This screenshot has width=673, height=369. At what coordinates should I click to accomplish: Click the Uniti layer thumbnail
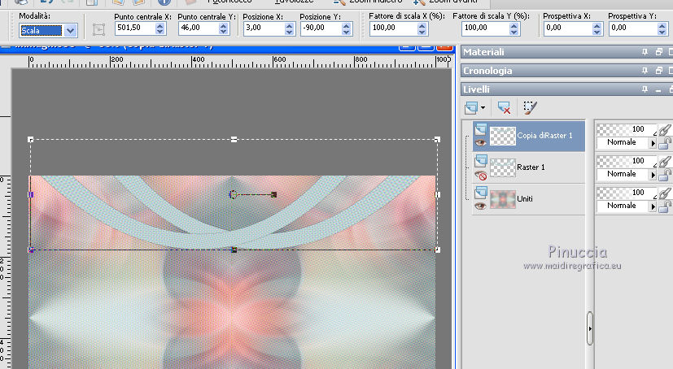point(503,199)
